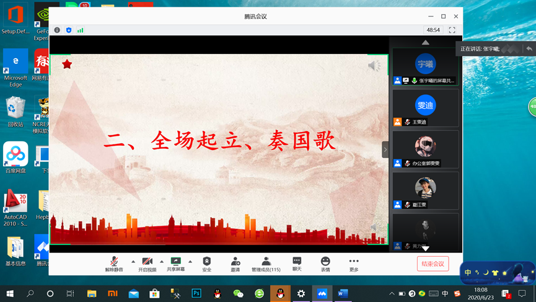This screenshot has height=302, width=536.
Task: Turn on camera with 开启视频
Action: [147, 264]
